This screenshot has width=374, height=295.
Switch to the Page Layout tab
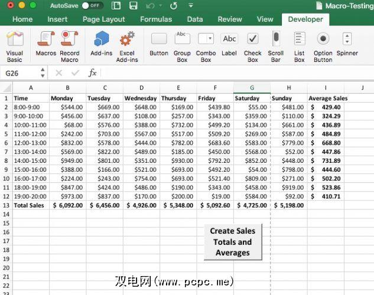click(104, 19)
